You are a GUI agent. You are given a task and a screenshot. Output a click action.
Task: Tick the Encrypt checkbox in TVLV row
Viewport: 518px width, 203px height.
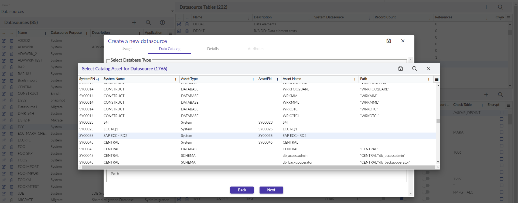click(x=502, y=179)
